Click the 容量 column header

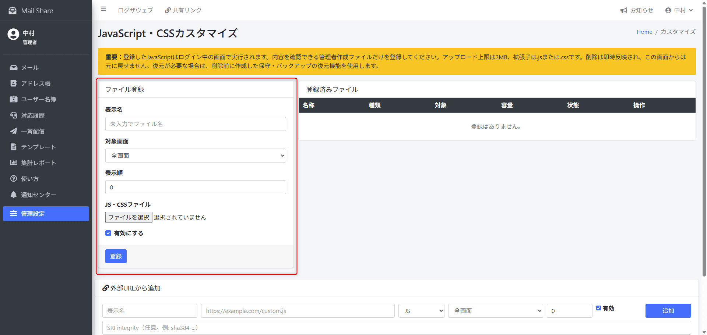[507, 105]
